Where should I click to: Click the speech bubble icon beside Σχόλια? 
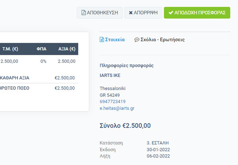coord(137,40)
